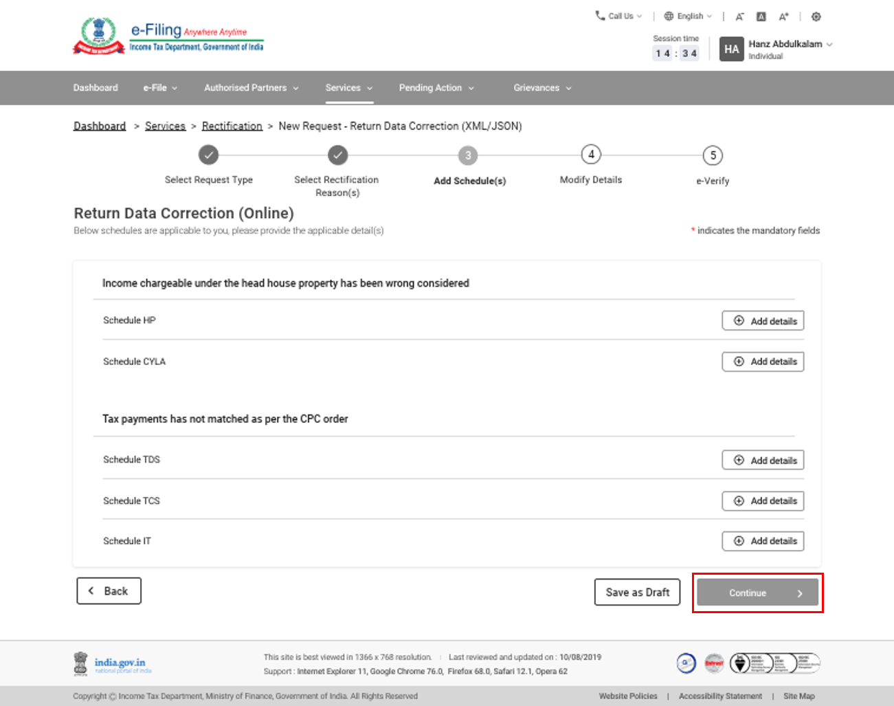Toggle the contrast/theme settings icon

pyautogui.click(x=816, y=16)
